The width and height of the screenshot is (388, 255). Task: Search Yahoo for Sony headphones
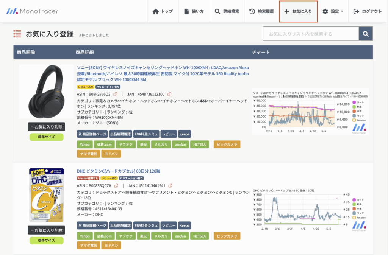click(84, 145)
